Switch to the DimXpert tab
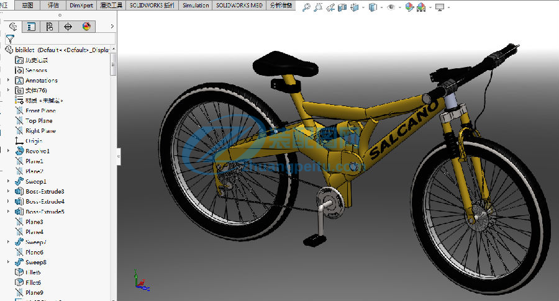This screenshot has height=301, width=559. pyautogui.click(x=81, y=6)
